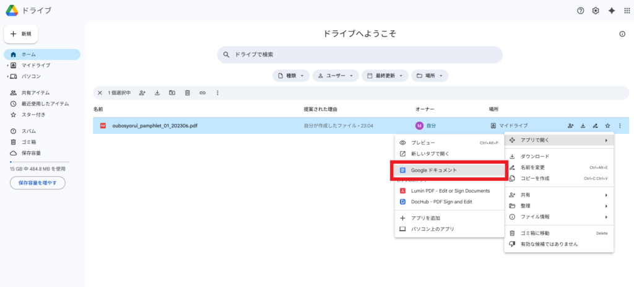Click the 保存容量を増やす button
The image size is (634, 287).
pos(37,183)
